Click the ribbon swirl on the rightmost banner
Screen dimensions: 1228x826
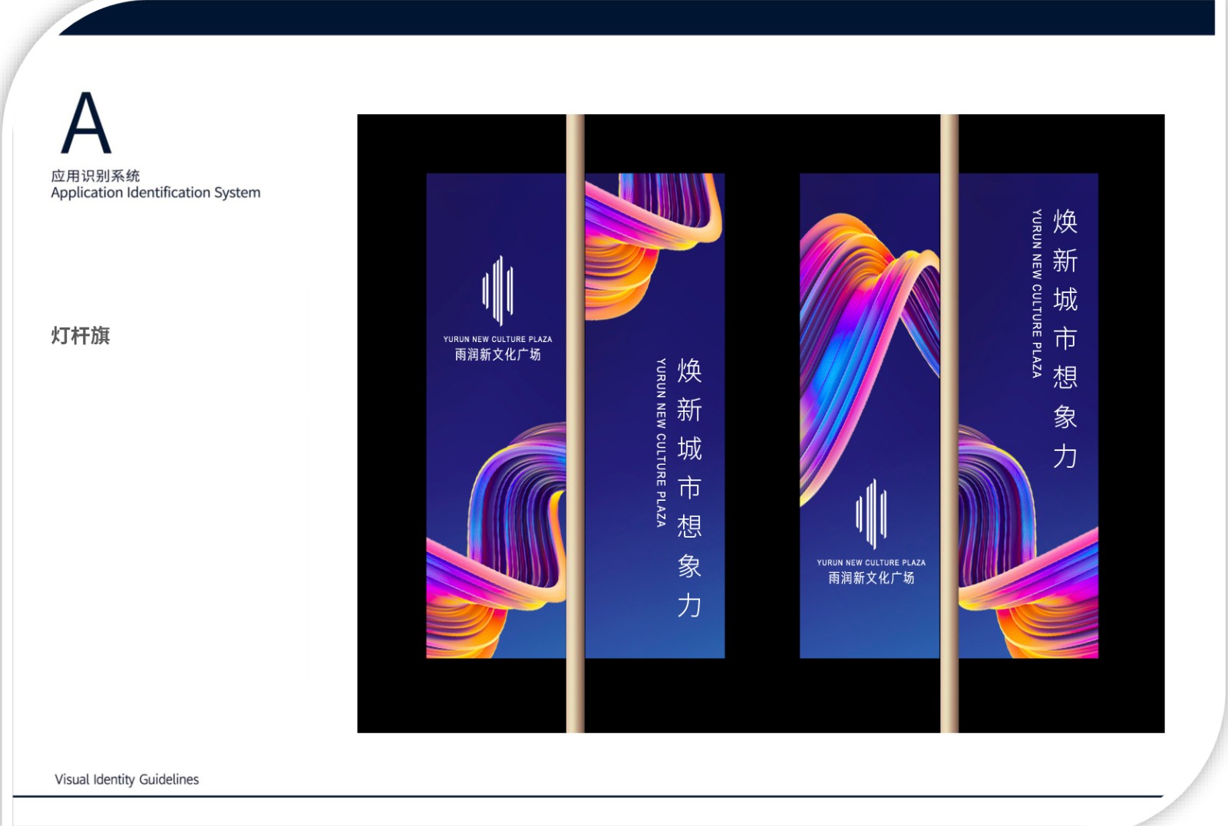point(1021,552)
